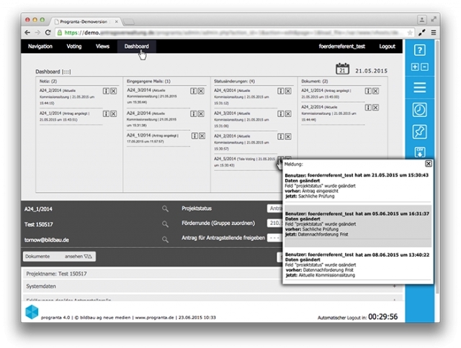The width and height of the screenshot is (461, 348).
Task: Show info for Dokument entry A24_2/2014
Action: coord(368,107)
